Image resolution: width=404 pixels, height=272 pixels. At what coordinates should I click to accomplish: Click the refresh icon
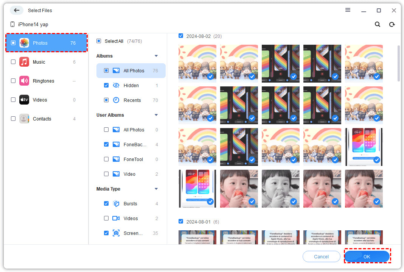pos(392,24)
